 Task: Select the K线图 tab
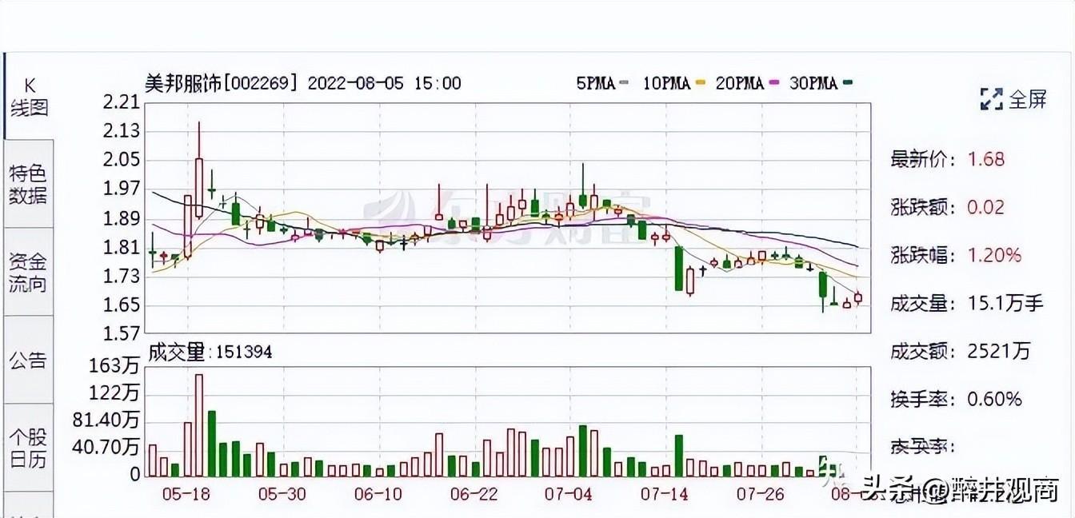[30, 97]
